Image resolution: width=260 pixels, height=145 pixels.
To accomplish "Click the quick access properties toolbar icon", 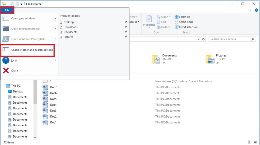I will [12, 4].
